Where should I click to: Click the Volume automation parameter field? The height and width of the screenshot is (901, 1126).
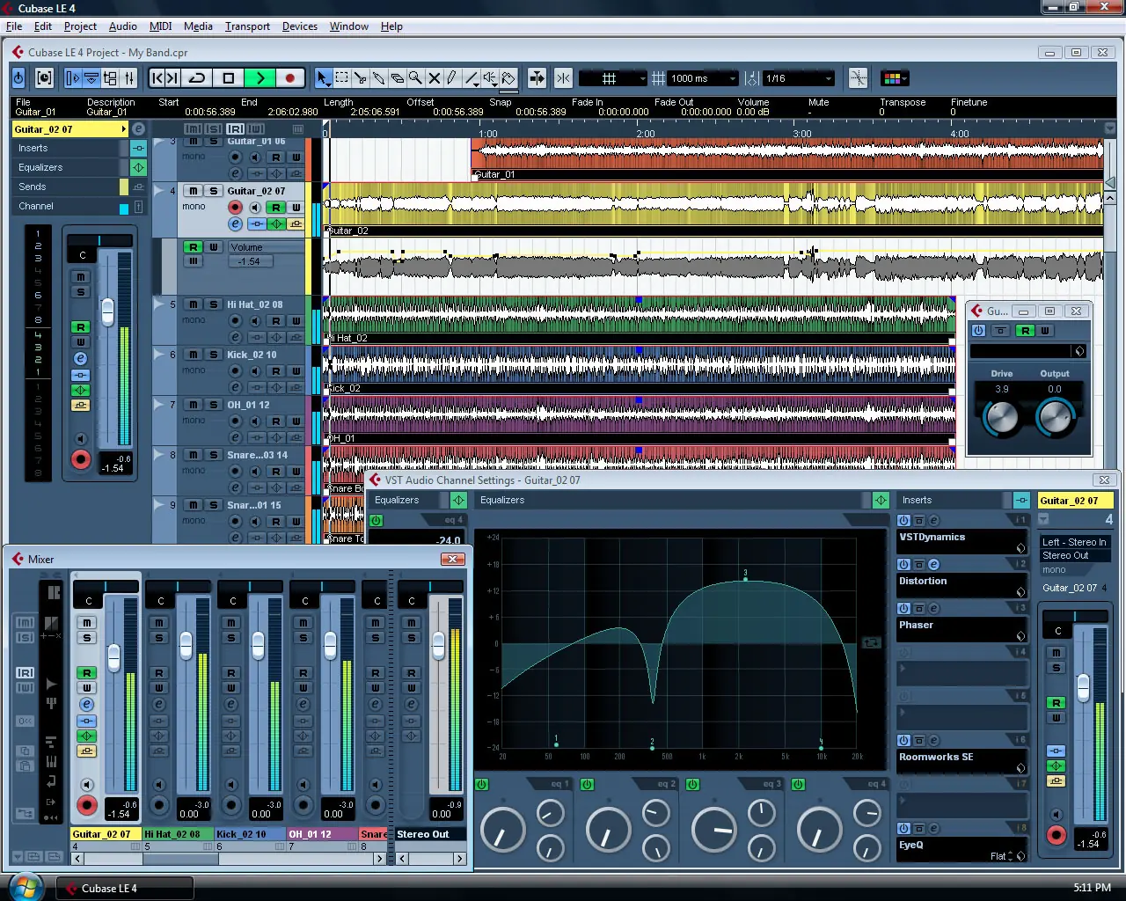click(x=266, y=247)
